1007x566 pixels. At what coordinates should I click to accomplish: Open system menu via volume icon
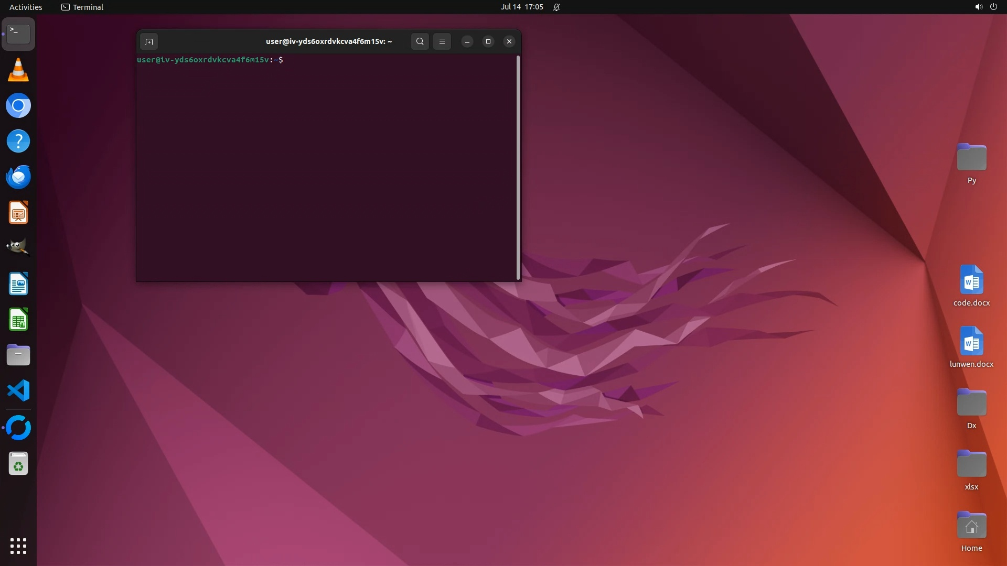(978, 7)
